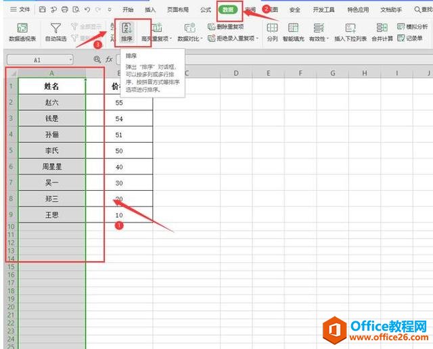Screen dimensions: 433x349
Task: Click the 全部显示 filter option
Action: click(x=86, y=27)
